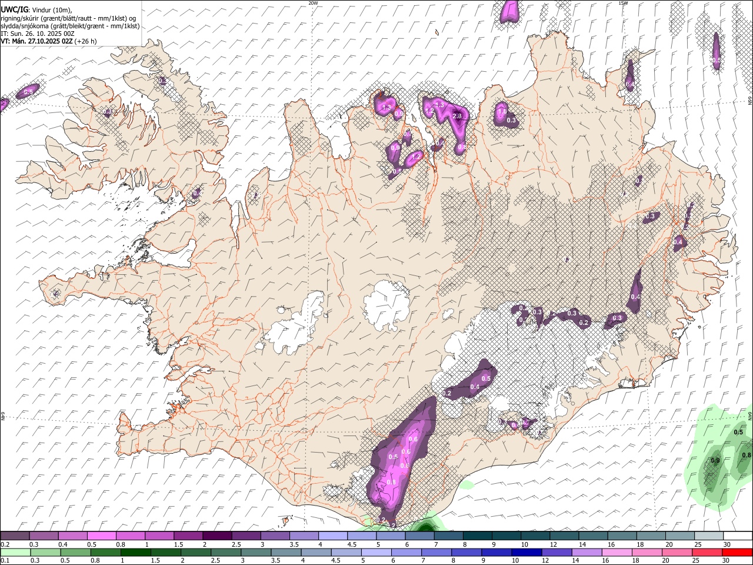Click the 'Vindur (10m)' header text

52,10
